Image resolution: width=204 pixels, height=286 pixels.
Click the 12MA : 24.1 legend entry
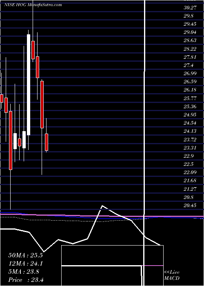pyautogui.click(x=25, y=263)
